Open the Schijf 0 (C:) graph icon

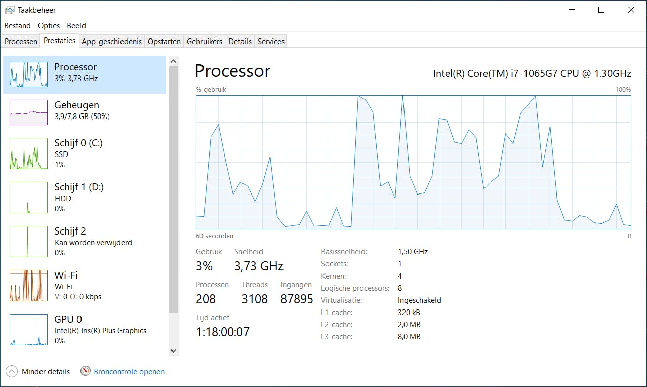tap(28, 153)
